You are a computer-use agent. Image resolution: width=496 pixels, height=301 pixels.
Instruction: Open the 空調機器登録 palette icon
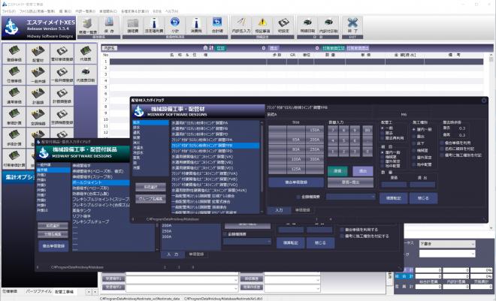62,116
